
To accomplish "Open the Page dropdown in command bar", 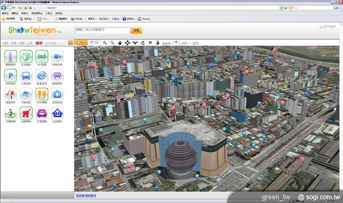I will 92,19.
